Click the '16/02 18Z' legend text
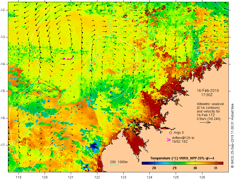The image size is (234, 180). pos(180,142)
